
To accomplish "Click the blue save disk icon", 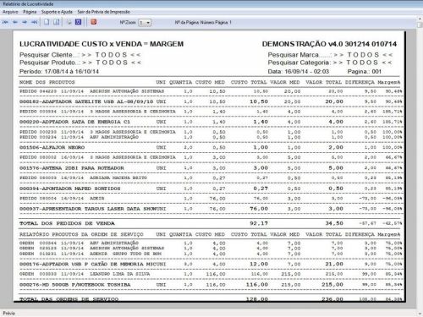I will pos(79,22).
